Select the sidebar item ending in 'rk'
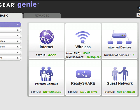This screenshot has height=110, width=140. coord(10,58)
